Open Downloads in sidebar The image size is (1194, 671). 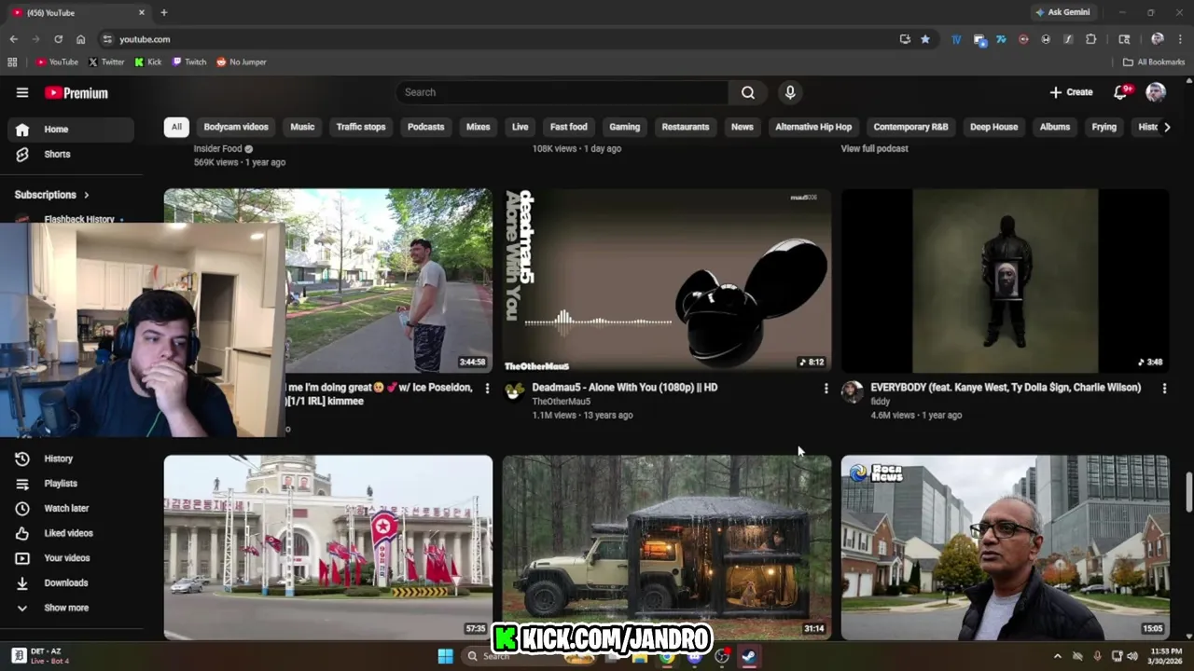click(x=70, y=582)
